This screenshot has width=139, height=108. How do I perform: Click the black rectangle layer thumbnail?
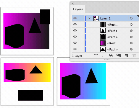103,24
